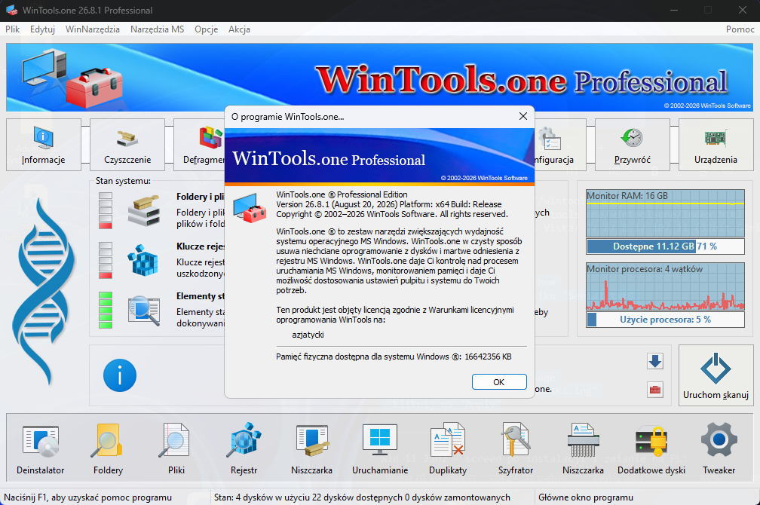Open the Niszczarka shredder next to Szyfrator
The image size is (760, 505).
pos(583,448)
